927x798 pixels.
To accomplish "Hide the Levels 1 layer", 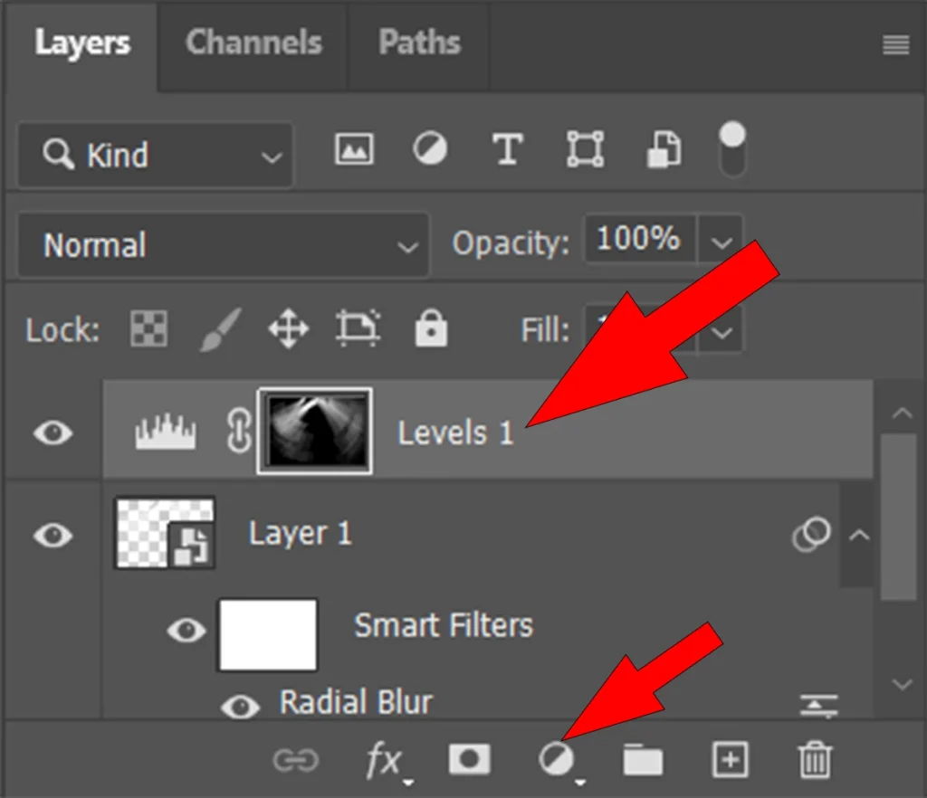I will 53,432.
